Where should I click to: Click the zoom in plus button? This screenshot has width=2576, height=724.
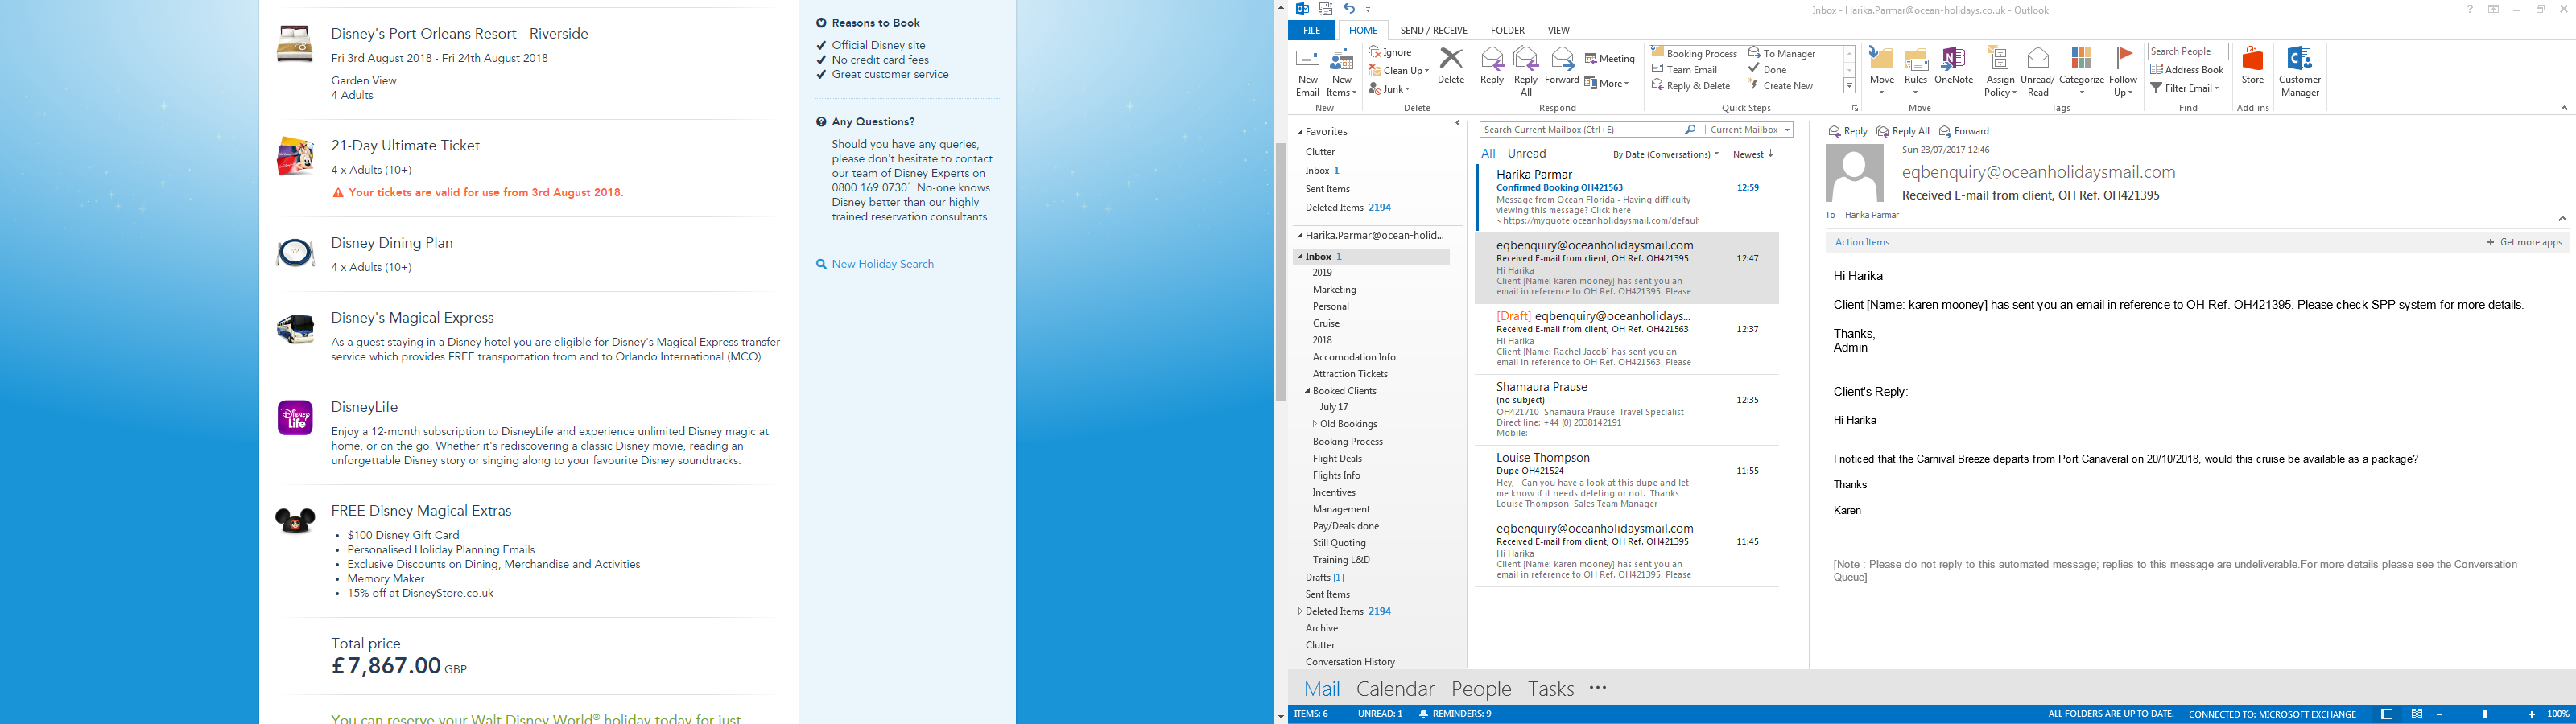point(2531,715)
